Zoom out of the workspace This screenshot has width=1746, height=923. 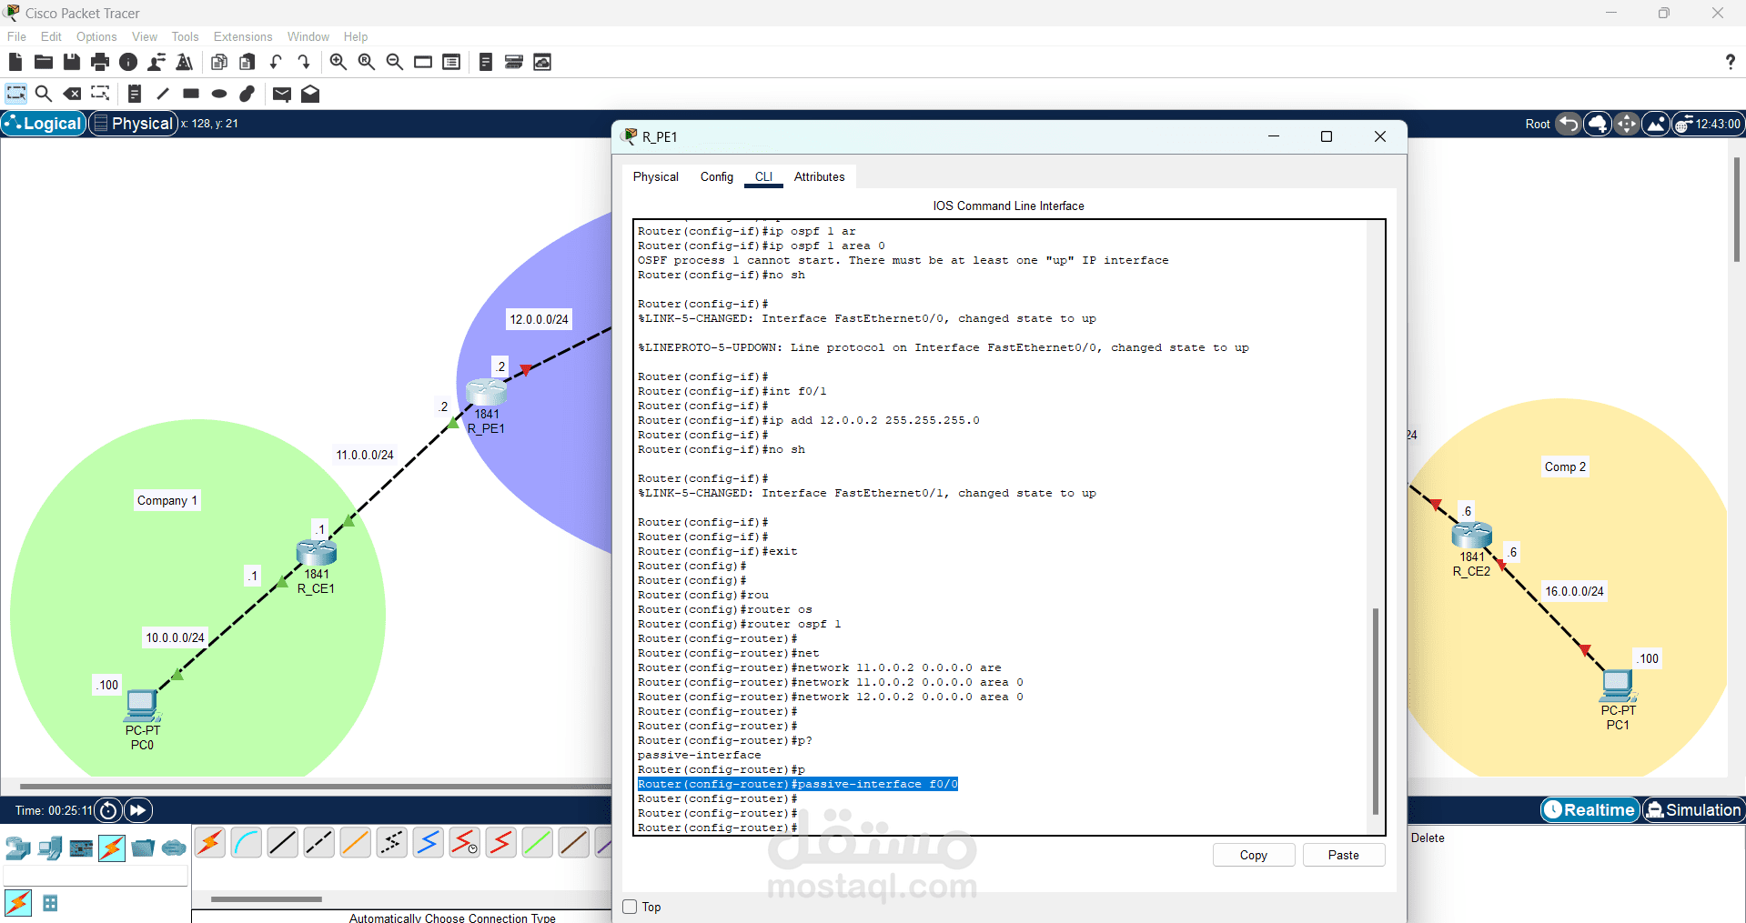(x=395, y=62)
